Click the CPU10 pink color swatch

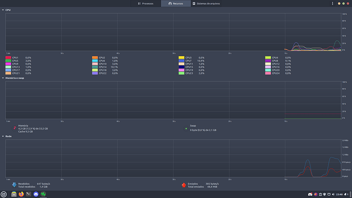(x=95, y=64)
